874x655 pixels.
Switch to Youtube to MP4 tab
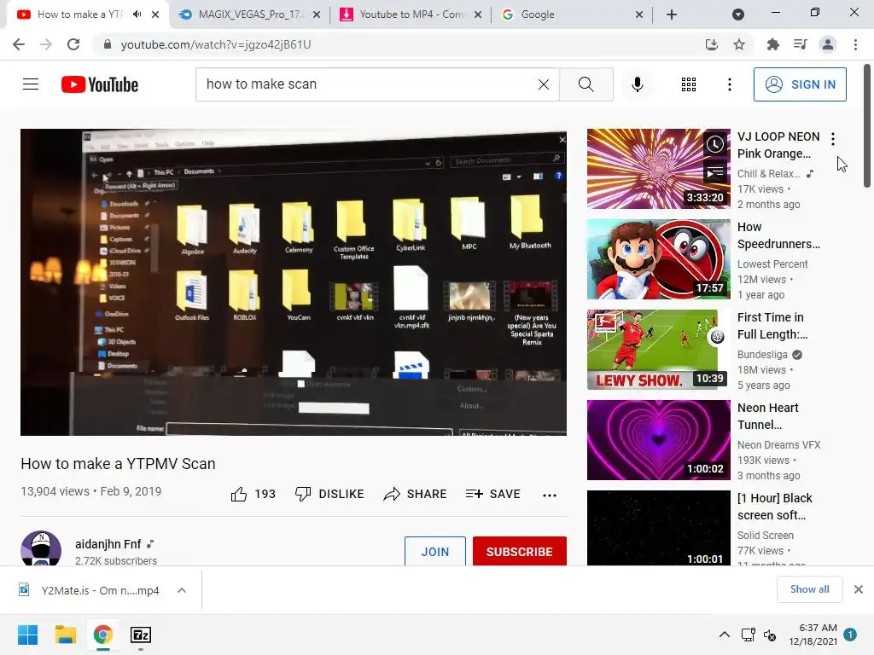(x=411, y=14)
